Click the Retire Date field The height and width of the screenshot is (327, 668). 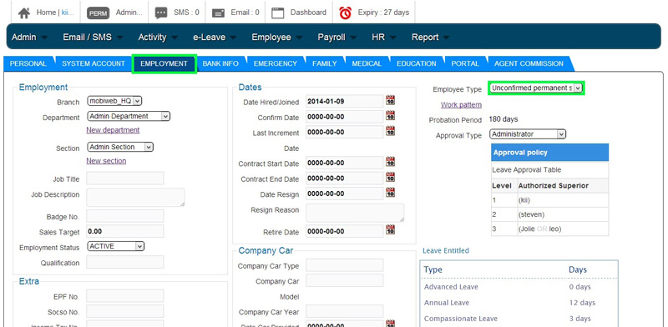pyautogui.click(x=345, y=231)
